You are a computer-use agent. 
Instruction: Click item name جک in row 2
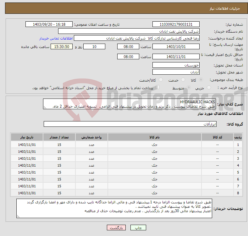click(x=155, y=152)
